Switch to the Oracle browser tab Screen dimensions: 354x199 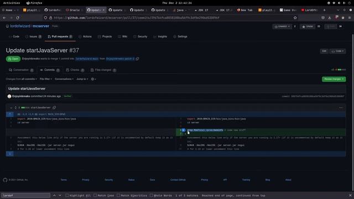tap(75, 10)
